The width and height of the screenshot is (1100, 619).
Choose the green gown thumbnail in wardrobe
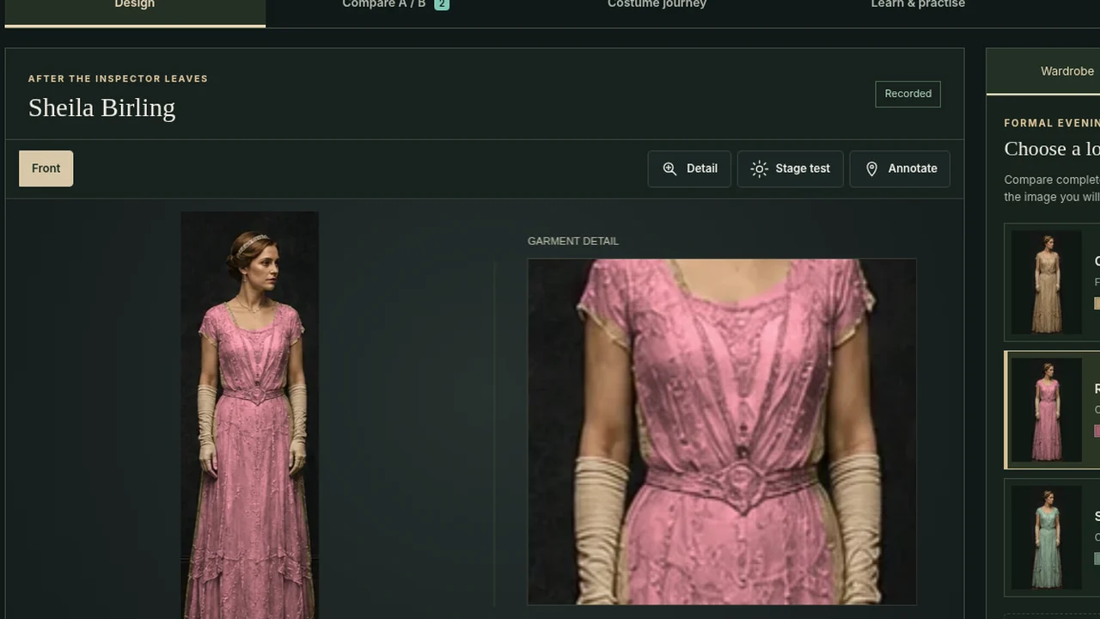point(1046,537)
